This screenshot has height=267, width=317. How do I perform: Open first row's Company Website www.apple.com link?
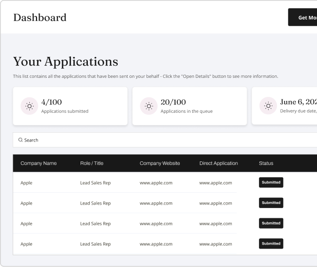point(156,183)
